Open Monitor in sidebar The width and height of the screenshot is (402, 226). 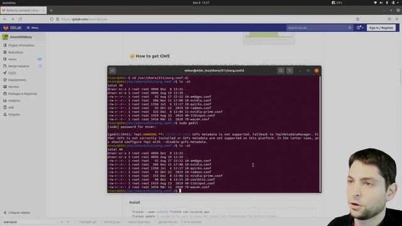14,87
